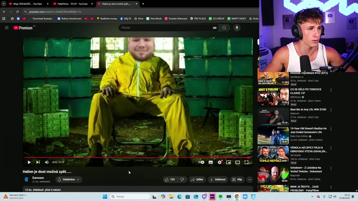
Task: Open RealGeek money bookmark
Action: (x=107, y=19)
